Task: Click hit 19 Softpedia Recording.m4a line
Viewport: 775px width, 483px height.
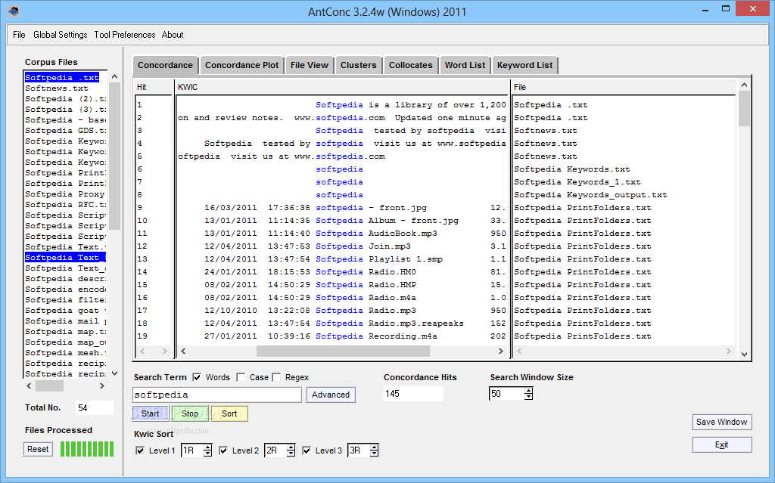Action: coord(342,336)
